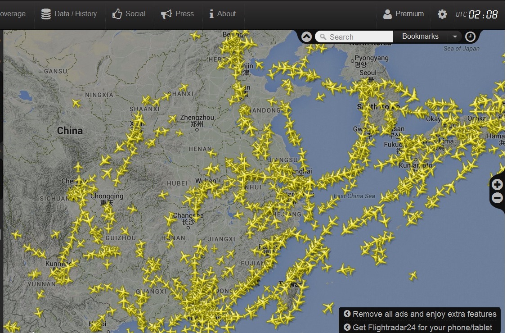
Task: Open the partially visible Coverage menu
Action: pos(13,14)
